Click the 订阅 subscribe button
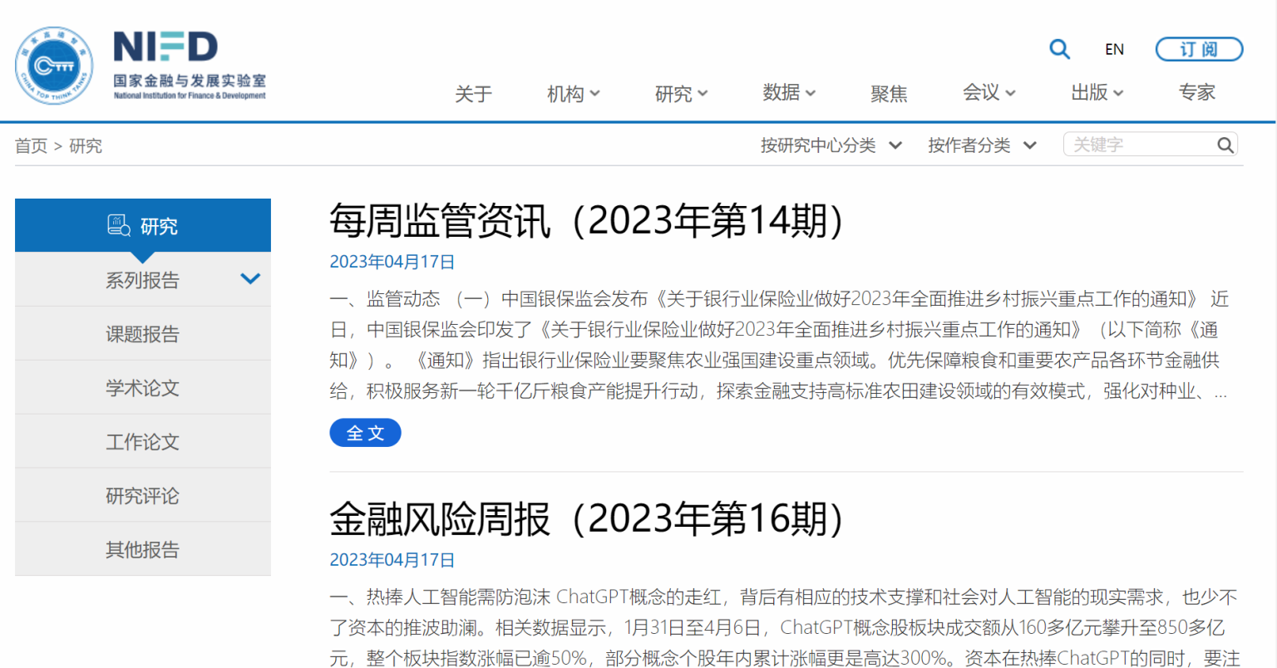The image size is (1277, 668). [x=1198, y=49]
